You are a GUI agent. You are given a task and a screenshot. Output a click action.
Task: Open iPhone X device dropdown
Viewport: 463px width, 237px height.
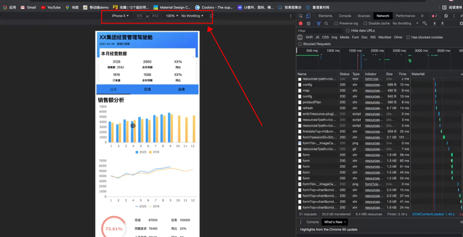tap(120, 16)
